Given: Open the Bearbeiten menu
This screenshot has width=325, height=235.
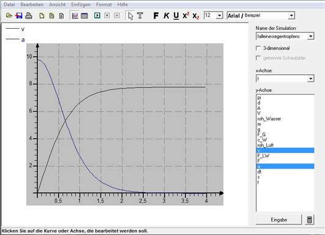Looking at the screenshot, I should pos(32,4).
